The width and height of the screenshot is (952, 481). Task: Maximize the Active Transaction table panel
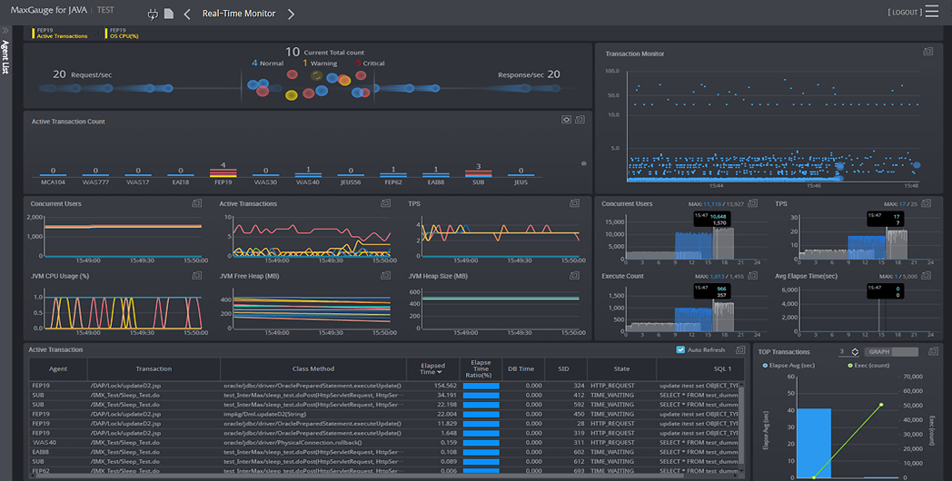(740, 350)
